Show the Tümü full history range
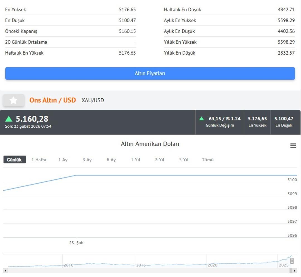This screenshot has height=277, width=301. click(208, 160)
